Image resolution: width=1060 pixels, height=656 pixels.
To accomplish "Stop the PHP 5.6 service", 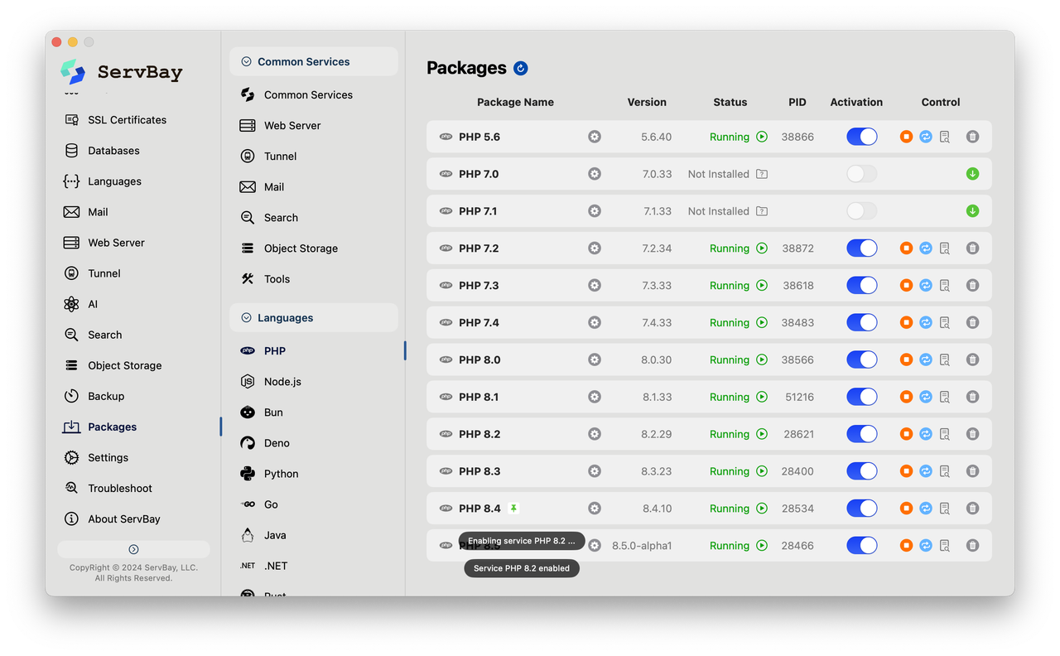I will pos(906,137).
